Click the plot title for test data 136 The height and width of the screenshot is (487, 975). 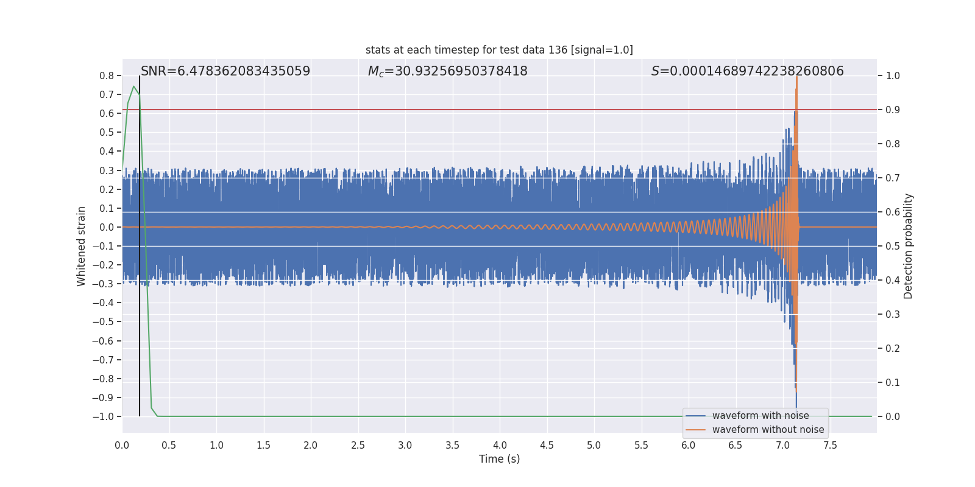point(499,50)
